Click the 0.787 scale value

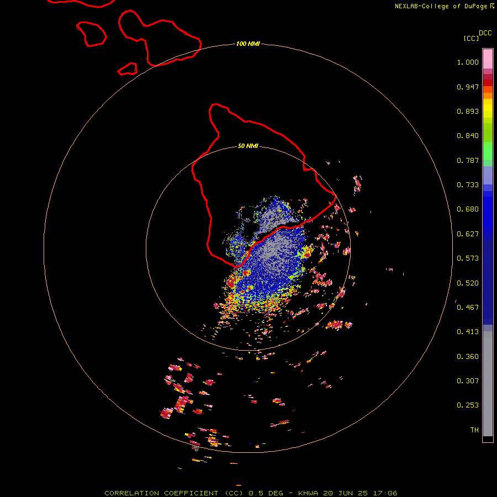(468, 160)
